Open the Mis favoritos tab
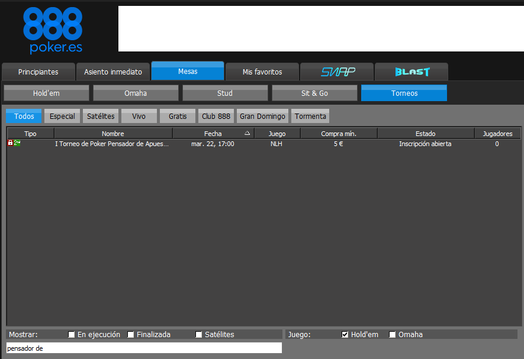524x359 pixels. [x=262, y=72]
